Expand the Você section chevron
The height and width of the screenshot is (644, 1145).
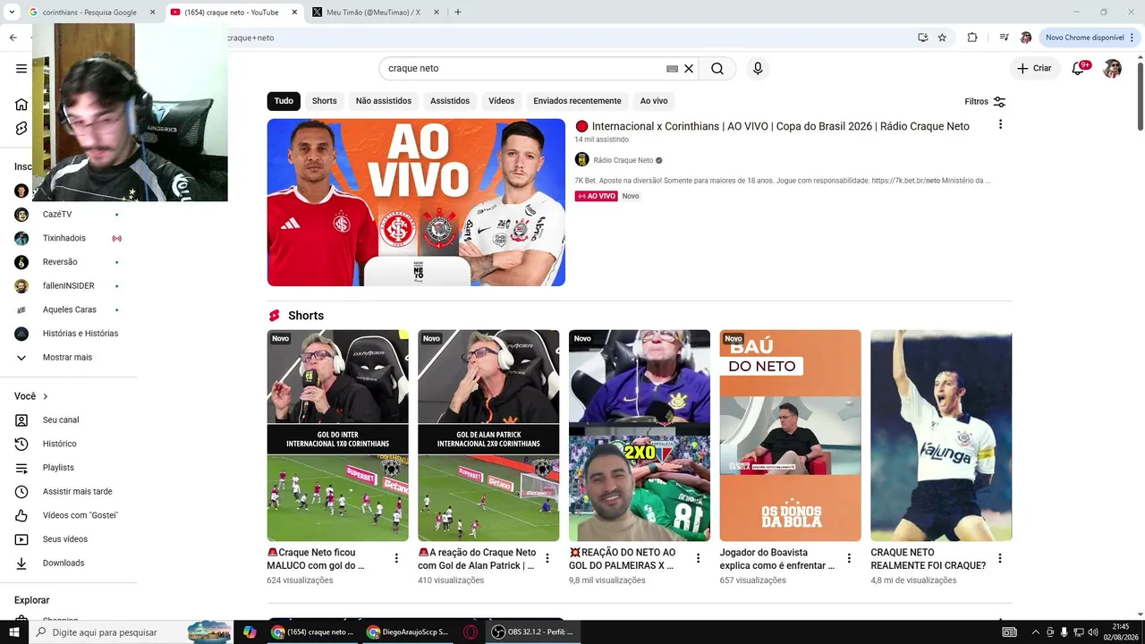pos(46,396)
